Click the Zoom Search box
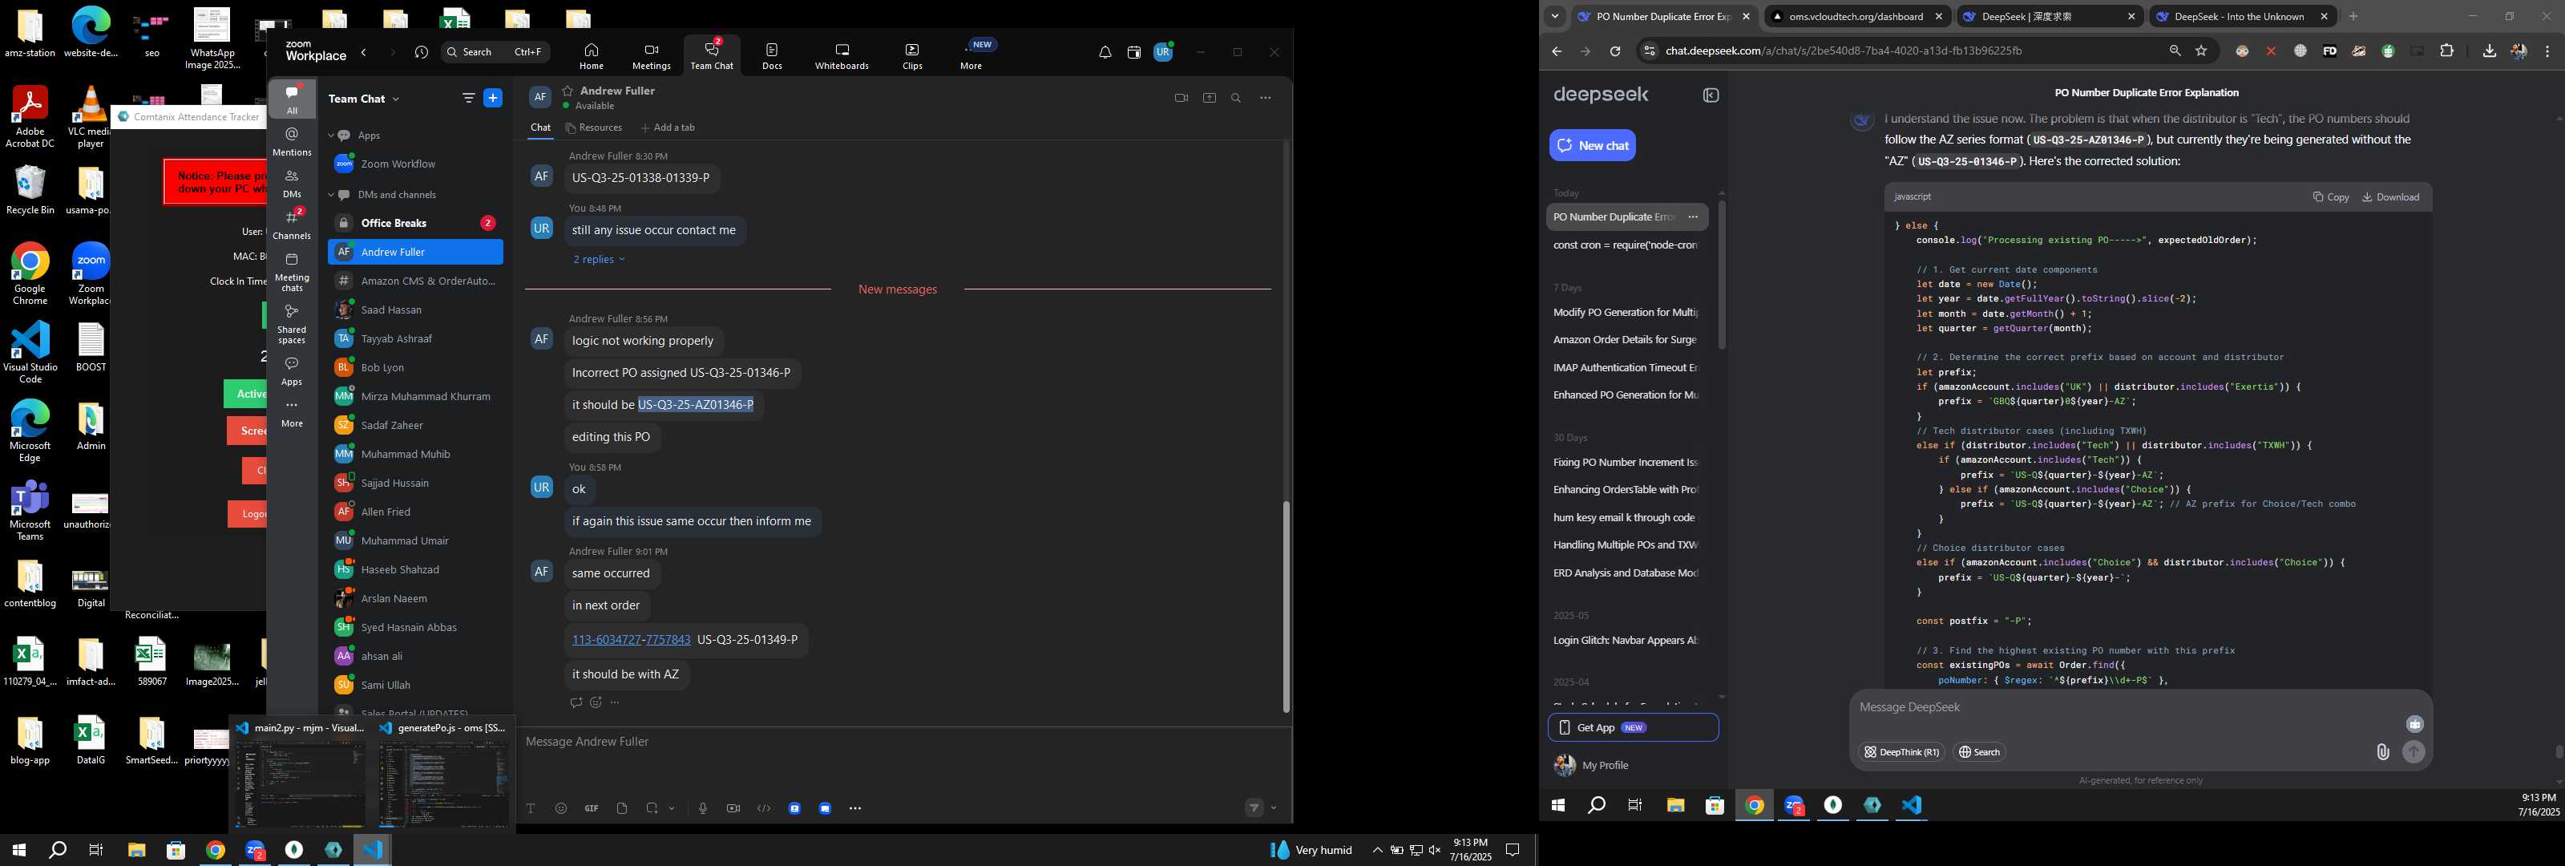This screenshot has height=866, width=2565. coord(495,52)
